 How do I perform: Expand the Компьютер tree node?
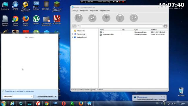point(73,34)
